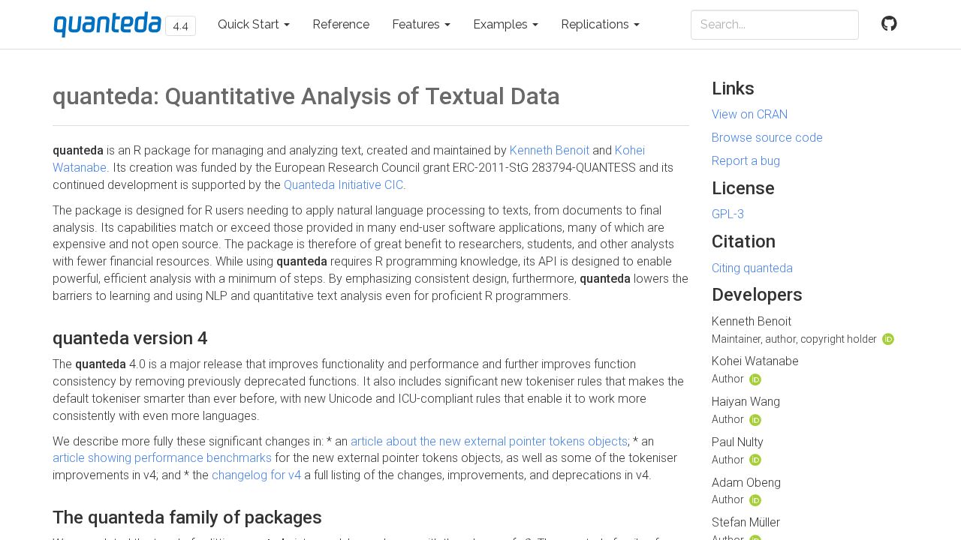Image resolution: width=961 pixels, height=540 pixels.
Task: Open Kenneth Benoit's ORCID icon
Action: 888,339
